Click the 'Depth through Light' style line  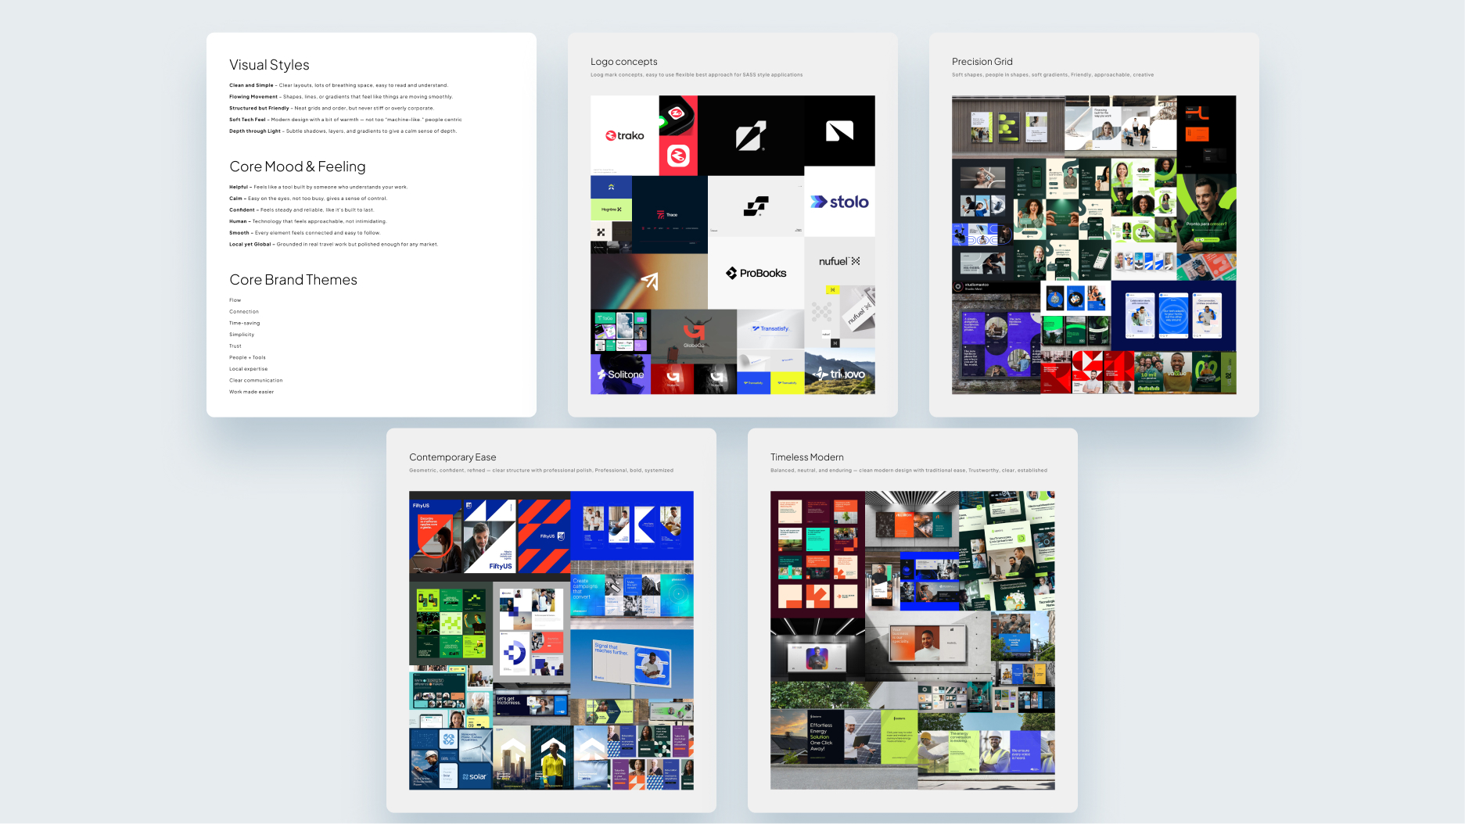point(343,131)
